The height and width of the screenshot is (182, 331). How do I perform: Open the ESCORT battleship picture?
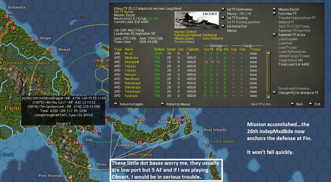(197, 20)
